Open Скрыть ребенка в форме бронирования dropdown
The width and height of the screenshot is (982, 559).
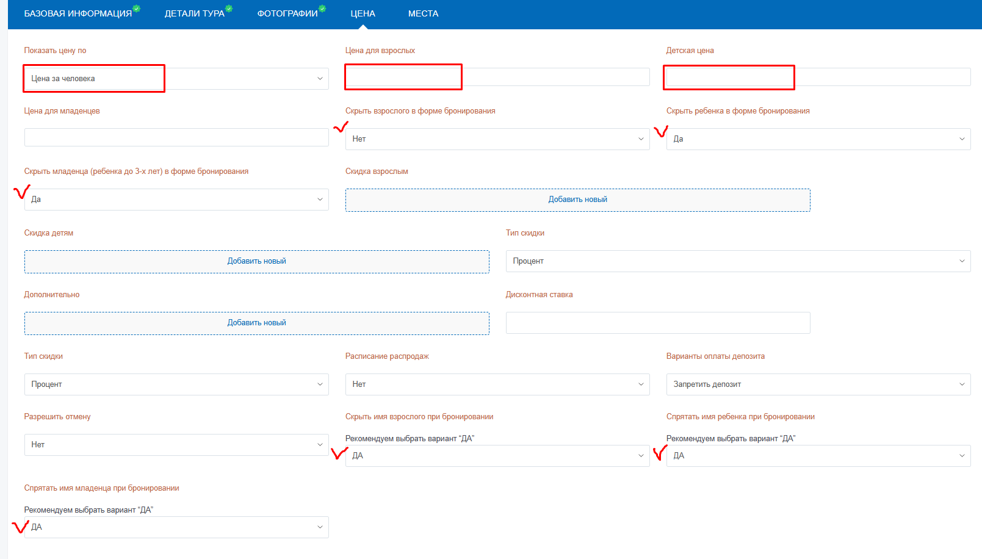click(818, 139)
